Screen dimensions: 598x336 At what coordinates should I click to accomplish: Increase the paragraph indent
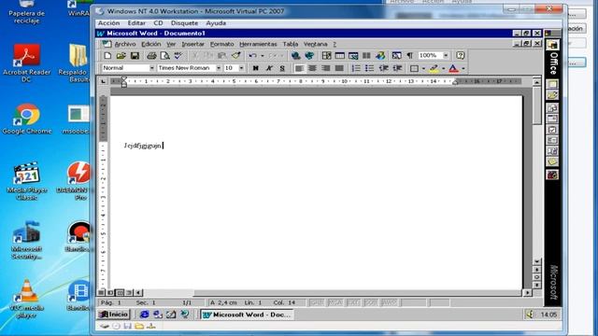tap(397, 68)
